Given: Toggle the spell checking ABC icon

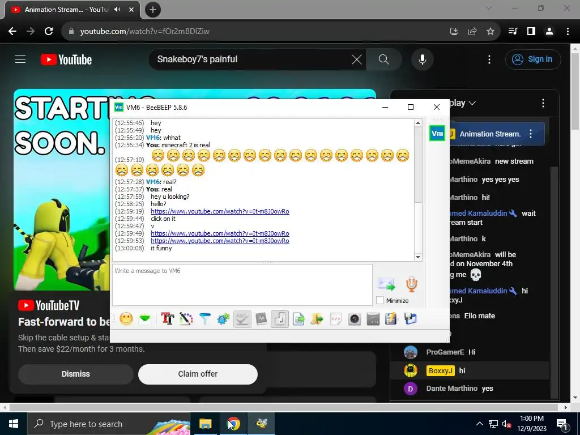Looking at the screenshot, I should pos(242,319).
